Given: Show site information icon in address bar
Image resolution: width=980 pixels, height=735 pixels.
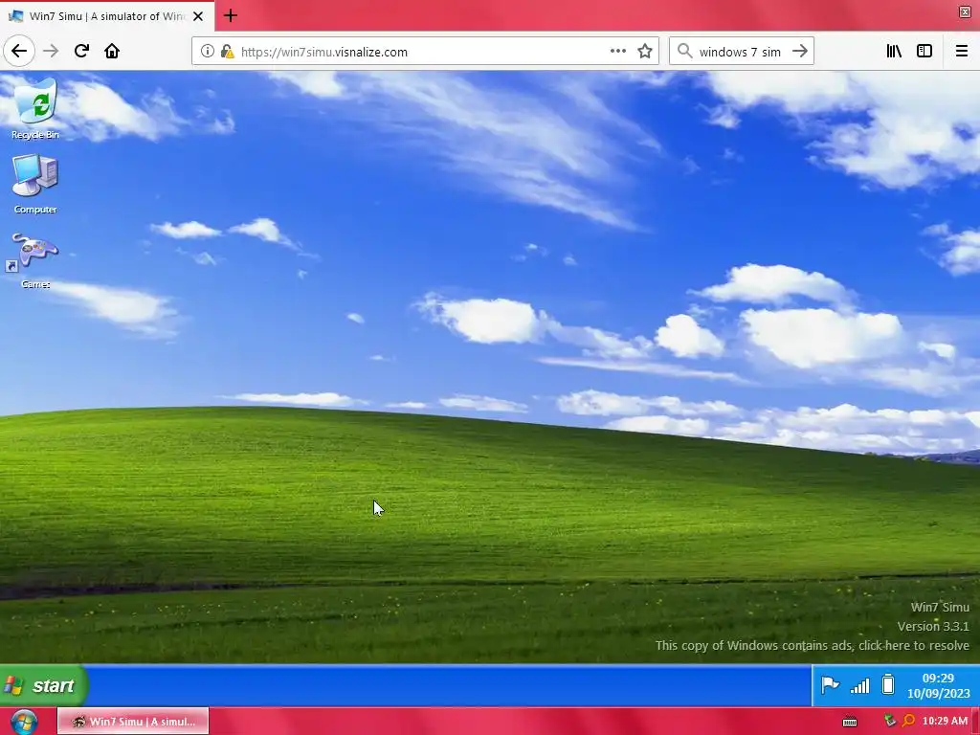Looking at the screenshot, I should (x=207, y=52).
